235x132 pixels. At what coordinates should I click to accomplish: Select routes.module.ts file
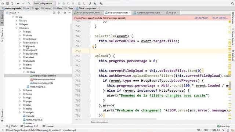pyautogui.click(x=33, y=120)
